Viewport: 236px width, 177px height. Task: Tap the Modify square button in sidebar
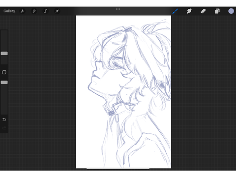click(4, 72)
